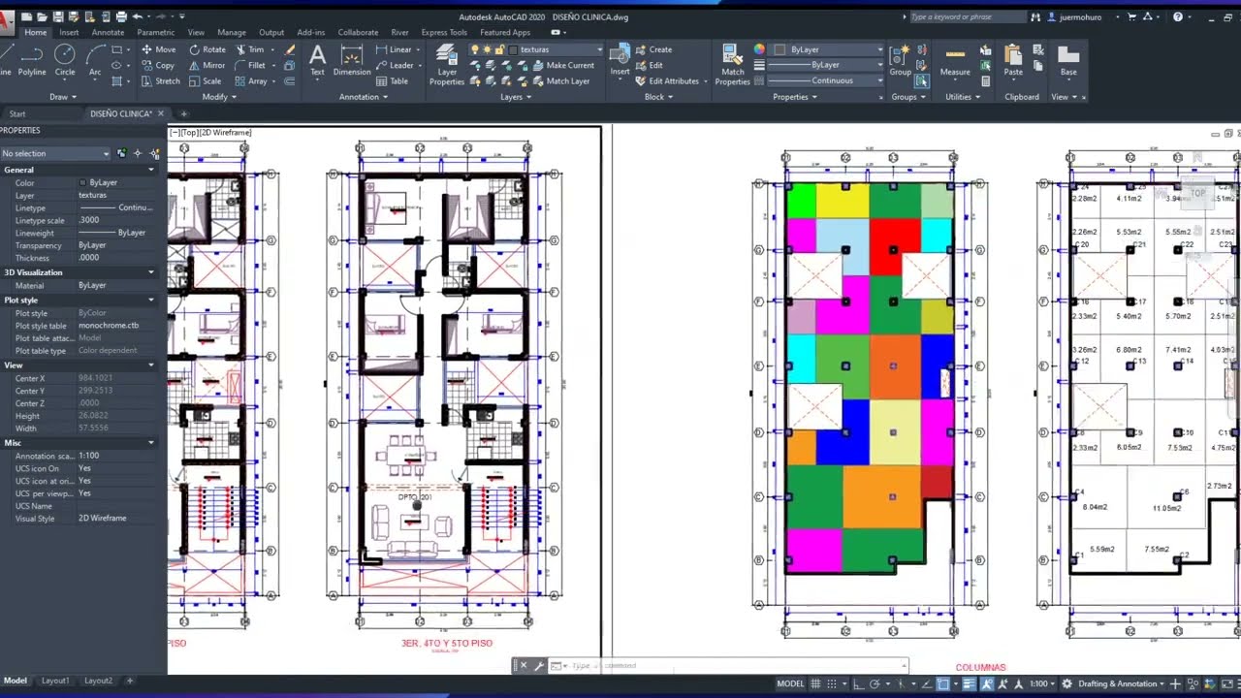Image resolution: width=1241 pixels, height=698 pixels.
Task: Insert a Table from Annotation panel
Action: pyautogui.click(x=392, y=80)
